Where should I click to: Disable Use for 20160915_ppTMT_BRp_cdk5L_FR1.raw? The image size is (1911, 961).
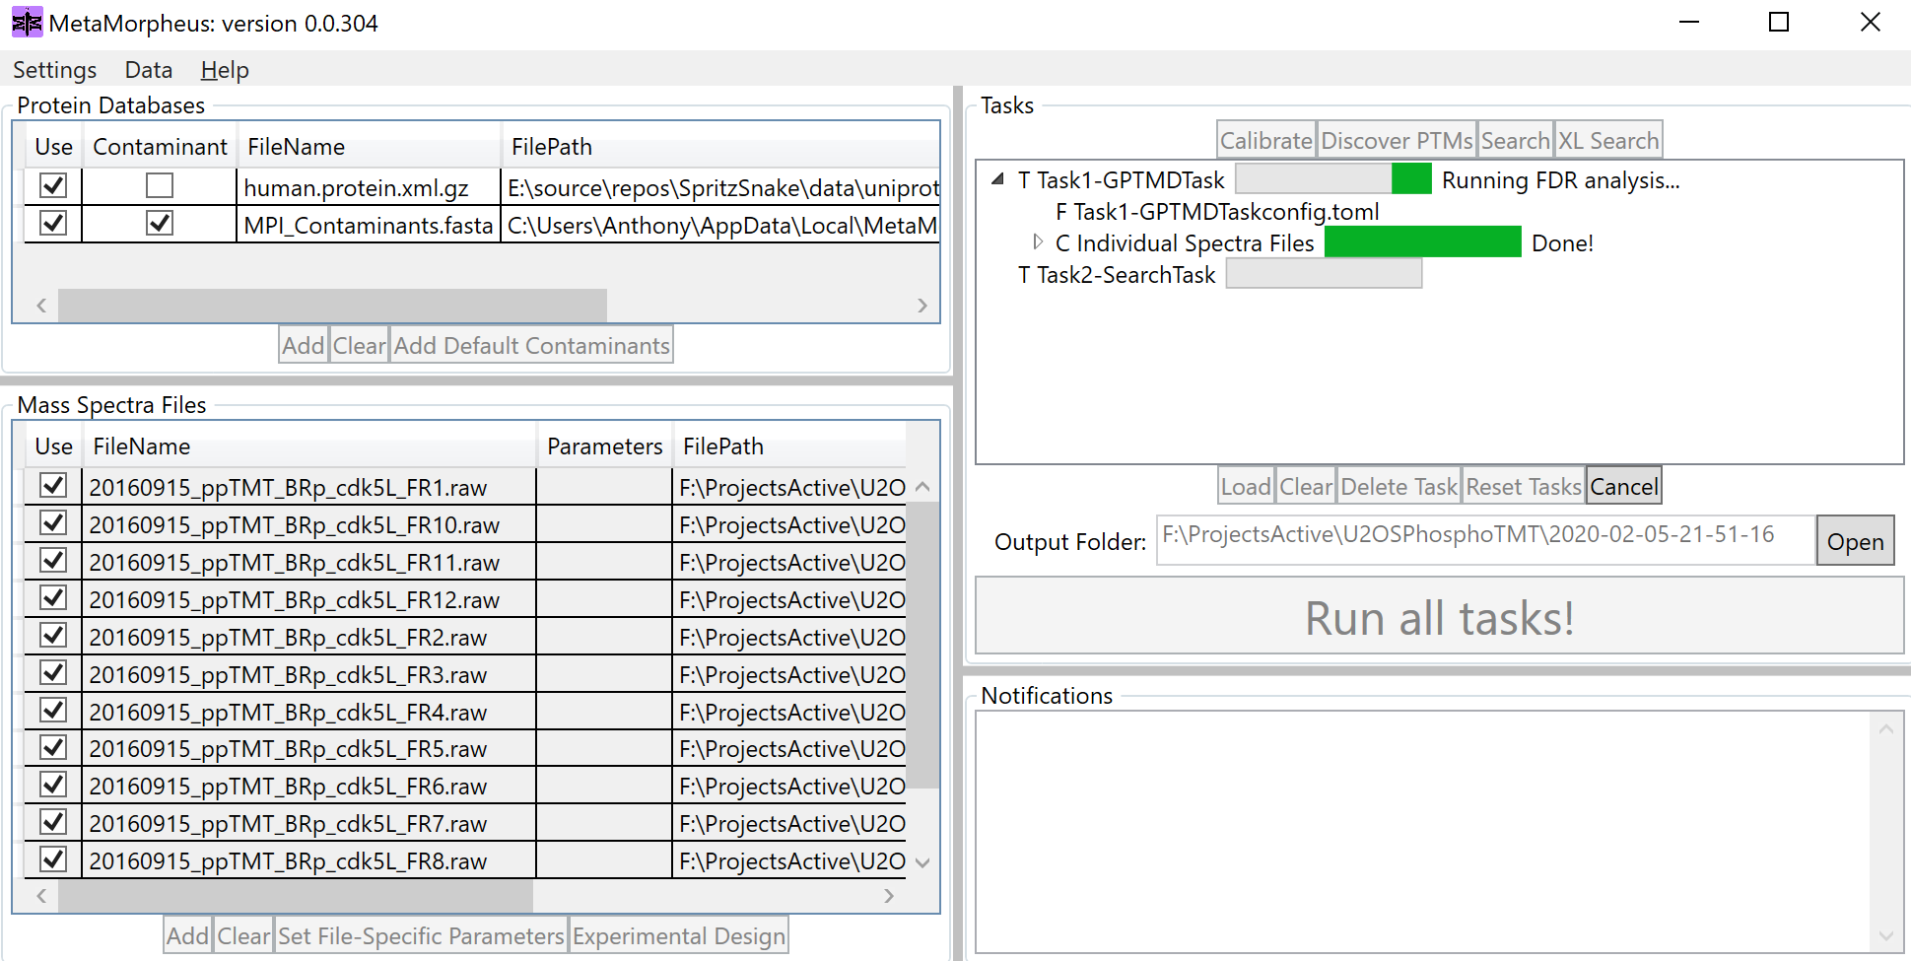click(x=52, y=487)
